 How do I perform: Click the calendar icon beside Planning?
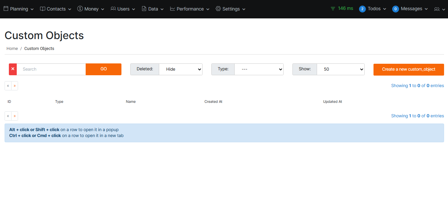6,9
